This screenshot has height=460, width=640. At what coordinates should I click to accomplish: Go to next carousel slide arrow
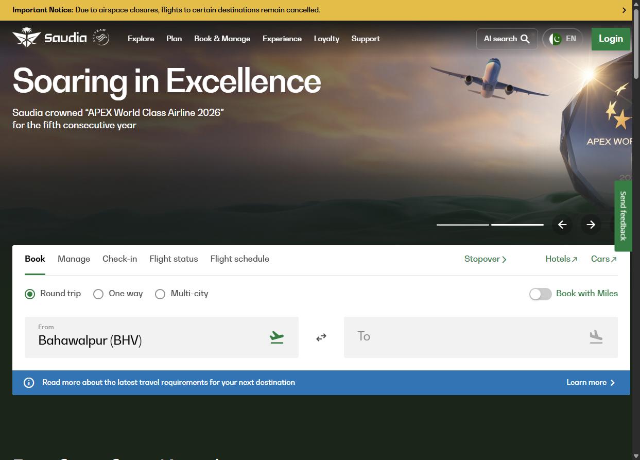[591, 225]
